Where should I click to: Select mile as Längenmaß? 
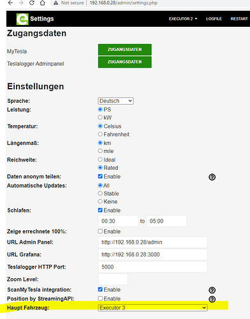[100, 151]
